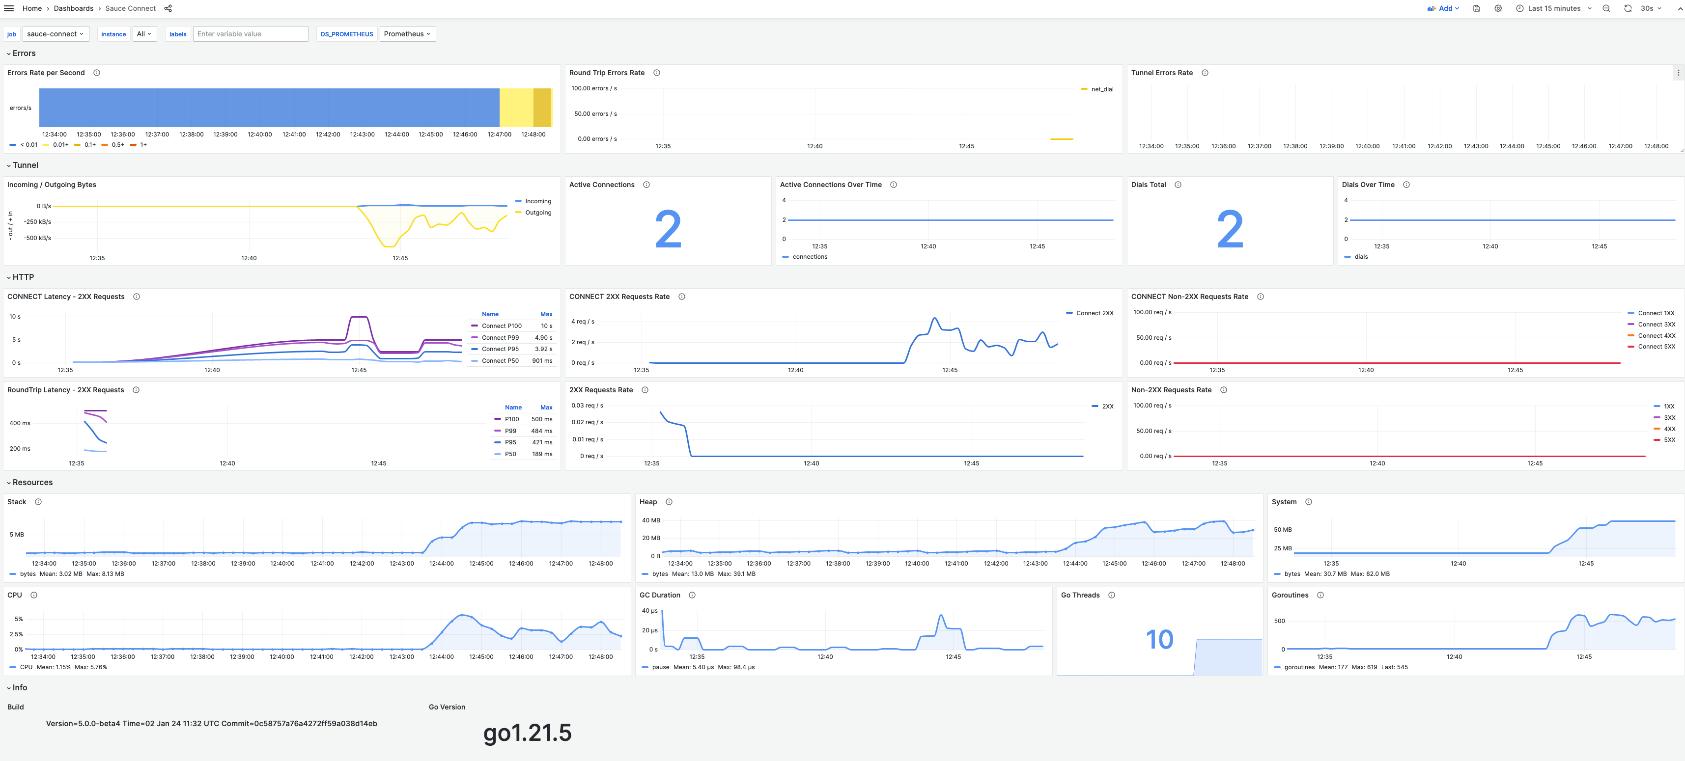Navigate to Dashboards via breadcrumb
Image resolution: width=1685 pixels, height=761 pixels.
pyautogui.click(x=73, y=8)
